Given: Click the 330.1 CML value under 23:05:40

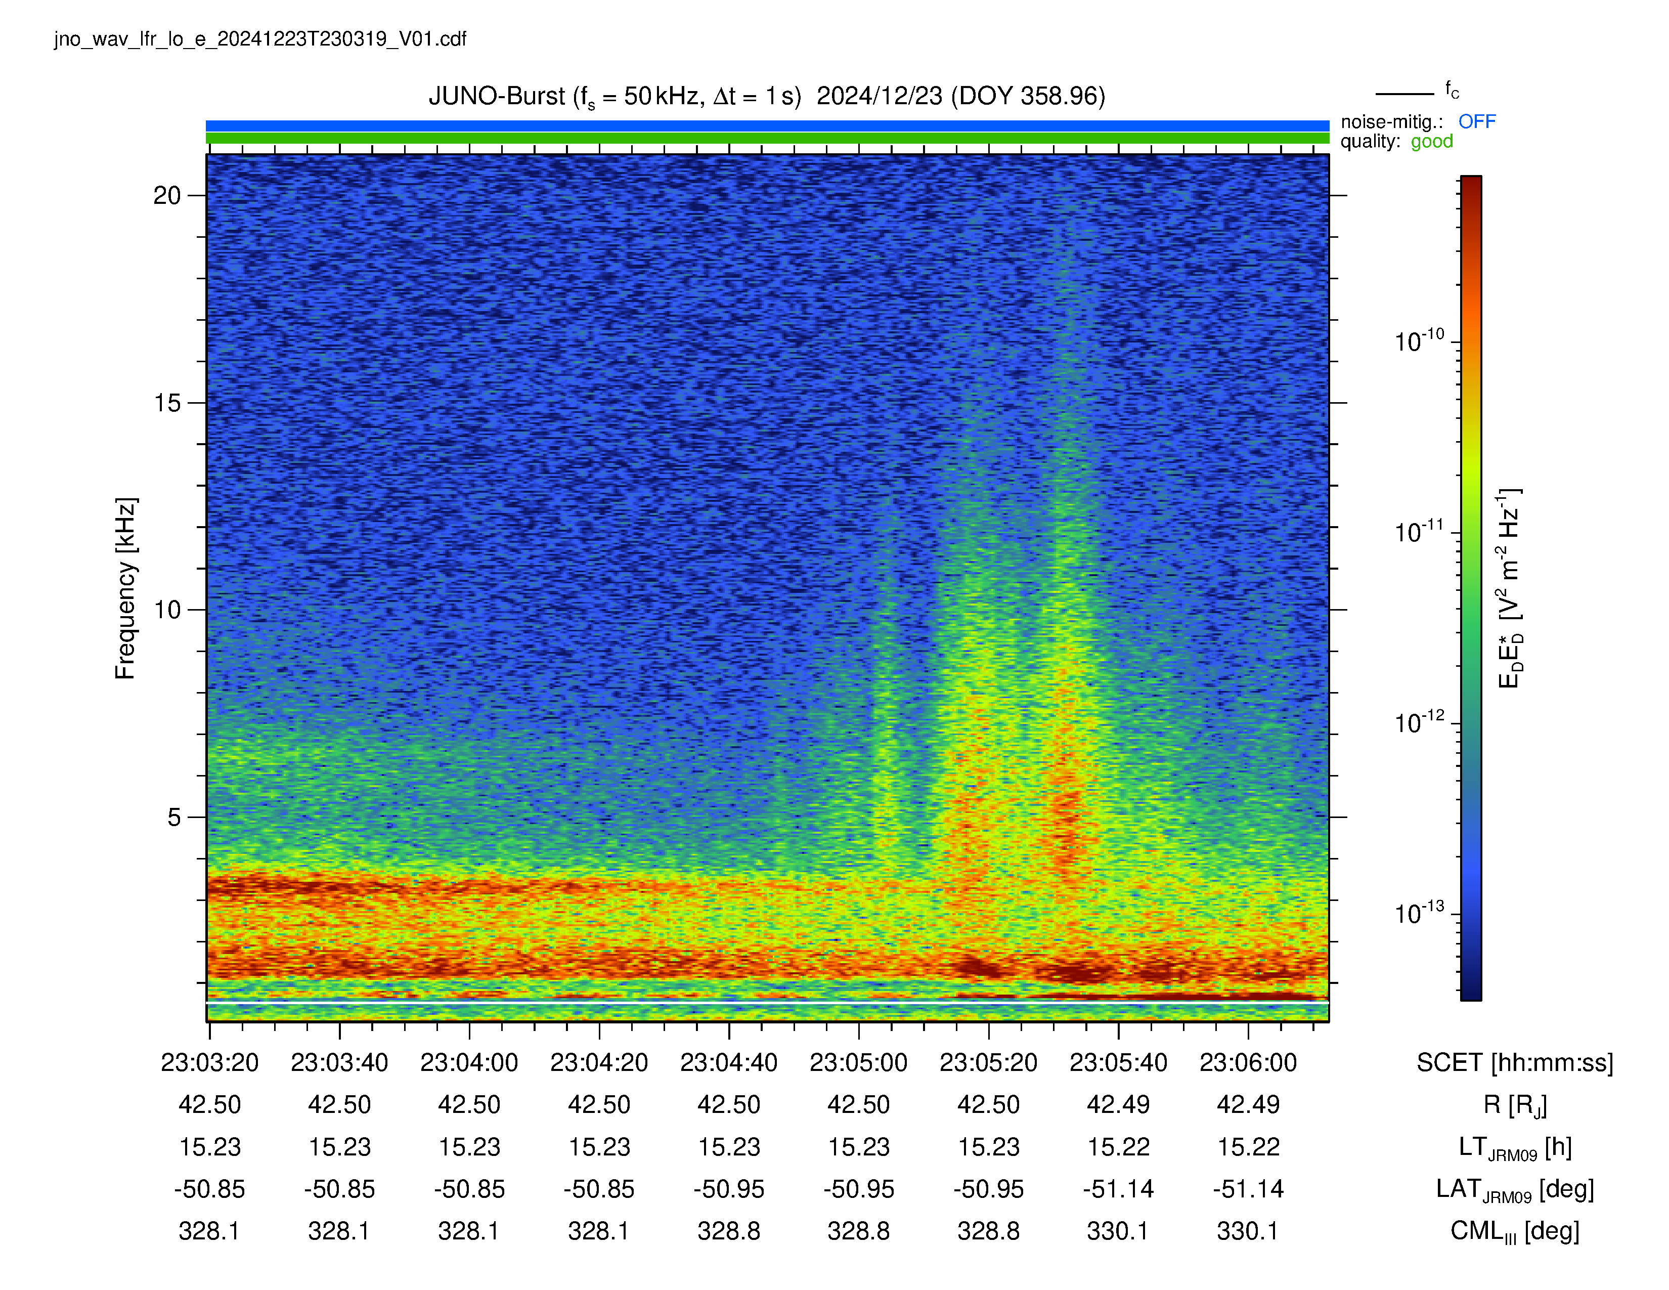Looking at the screenshot, I should pos(1117,1231).
